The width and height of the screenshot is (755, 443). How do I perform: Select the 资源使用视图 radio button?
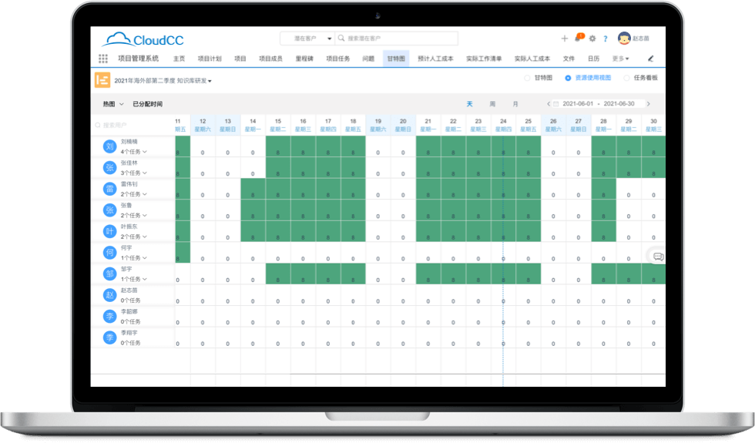(x=568, y=78)
